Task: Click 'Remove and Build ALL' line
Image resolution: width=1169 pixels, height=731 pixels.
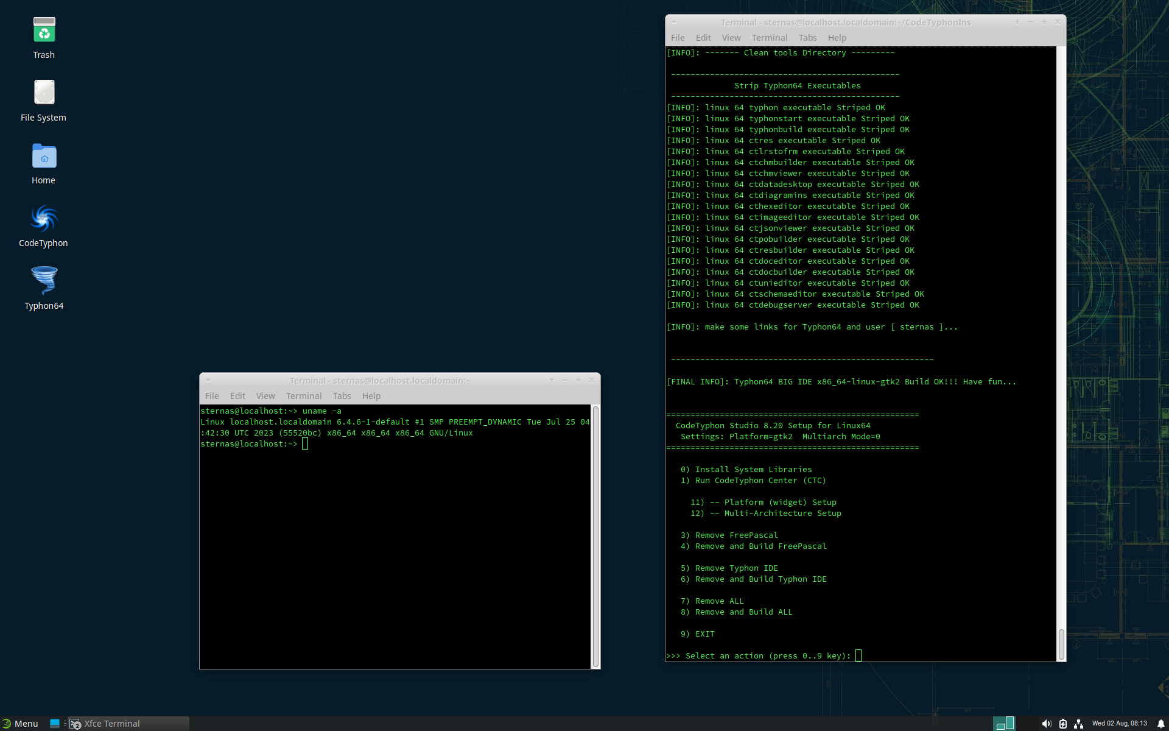Action: click(736, 612)
